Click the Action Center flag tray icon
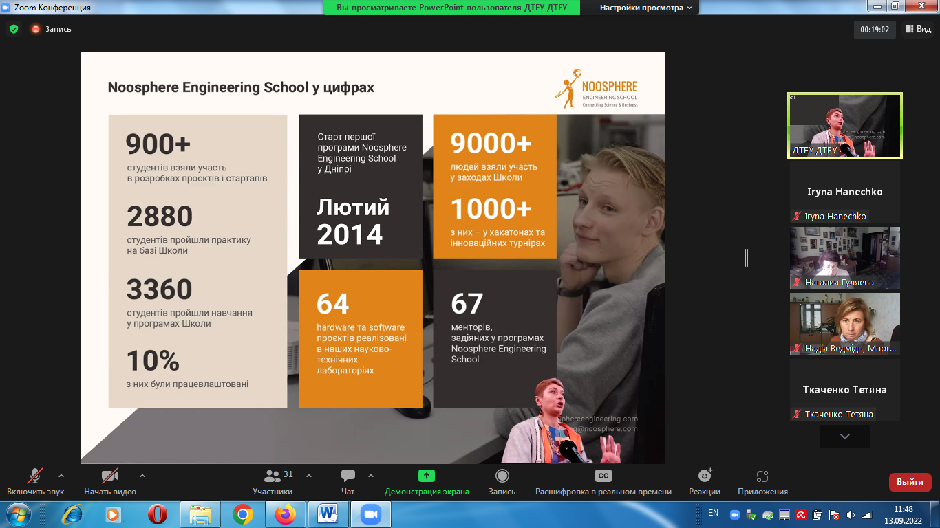The image size is (940, 528). pos(833,514)
